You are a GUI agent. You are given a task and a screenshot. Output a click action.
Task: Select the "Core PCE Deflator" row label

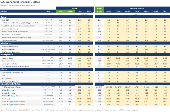click(x=9, y=81)
